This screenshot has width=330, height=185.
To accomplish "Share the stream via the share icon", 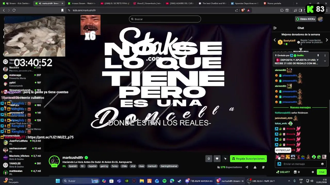I will [247, 167].
